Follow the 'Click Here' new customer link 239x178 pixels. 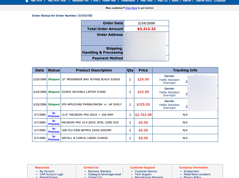(x=131, y=8)
